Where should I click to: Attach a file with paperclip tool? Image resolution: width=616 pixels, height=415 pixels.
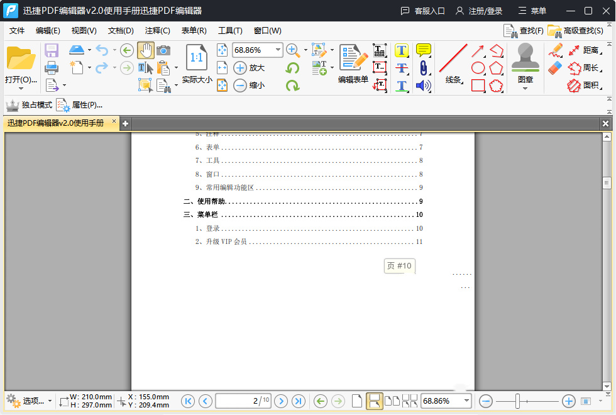coord(424,68)
